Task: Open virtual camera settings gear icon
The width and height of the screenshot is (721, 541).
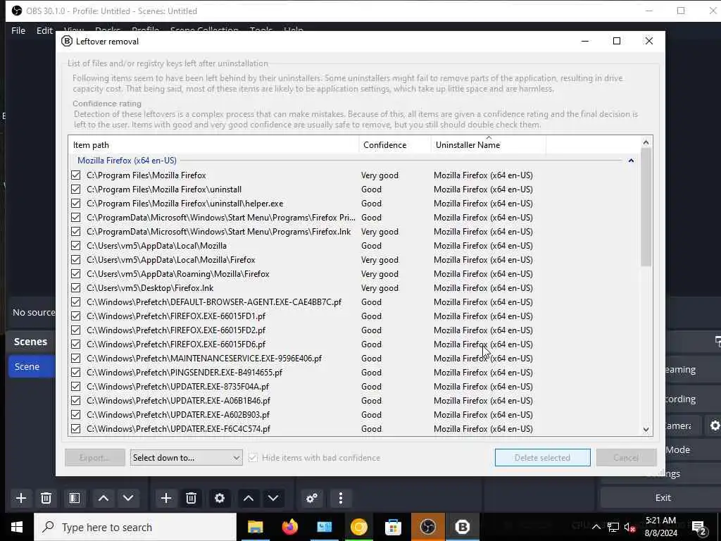Action: pos(715,426)
